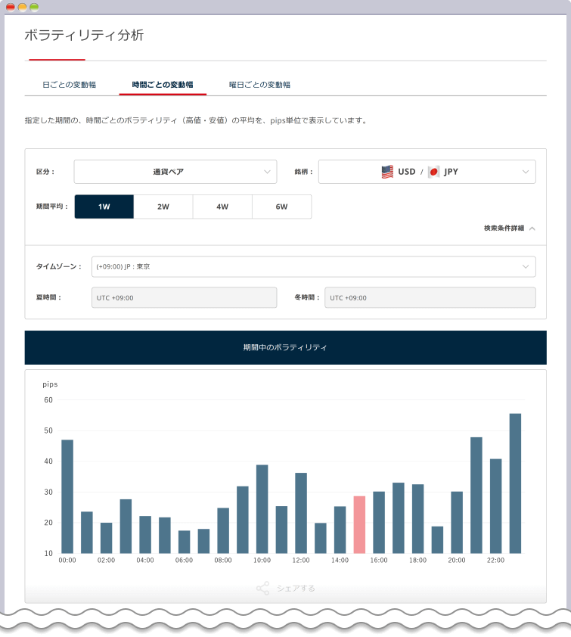The image size is (571, 637).
Task: Select the 6W period average
Action: 281,207
